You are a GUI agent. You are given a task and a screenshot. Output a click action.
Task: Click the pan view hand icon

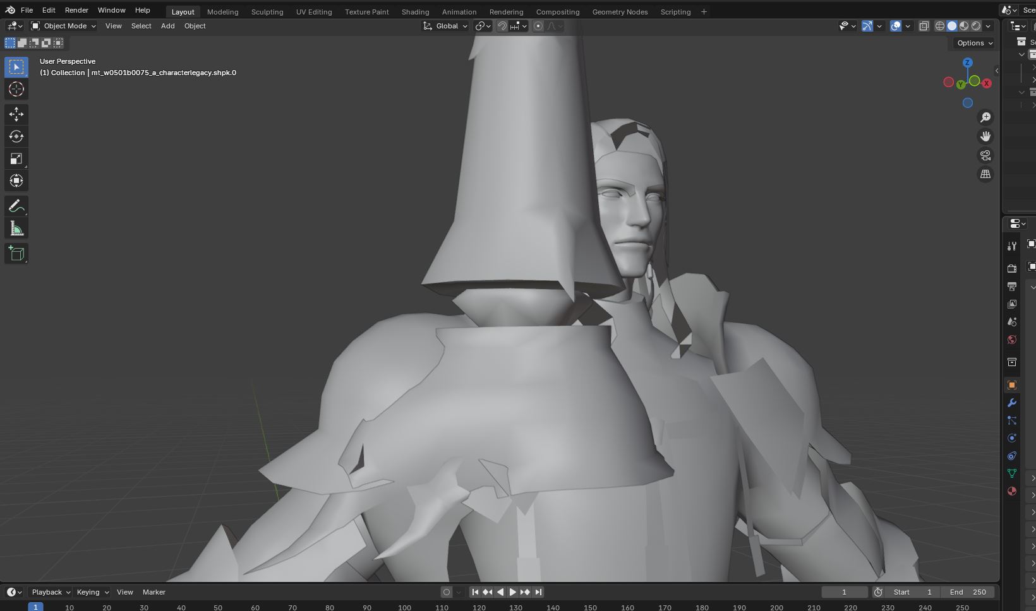985,136
